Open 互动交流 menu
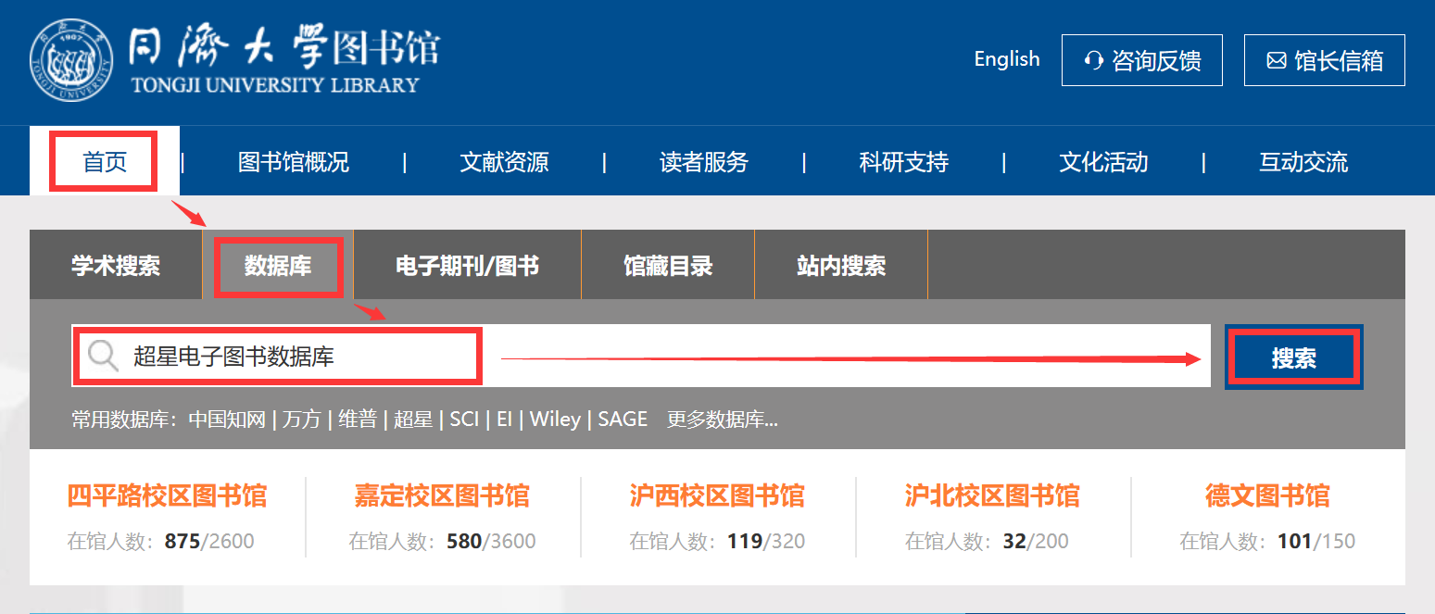The image size is (1435, 614). click(1303, 162)
